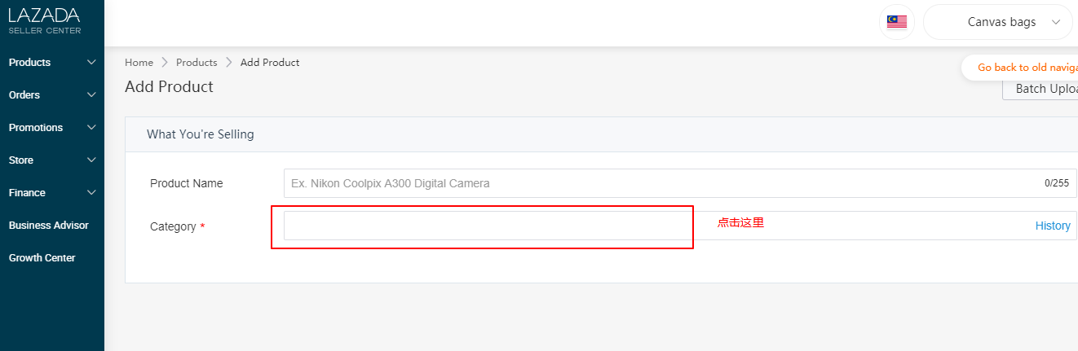The image size is (1078, 351).
Task: Click the Lazada Seller Center logo
Action: click(44, 20)
